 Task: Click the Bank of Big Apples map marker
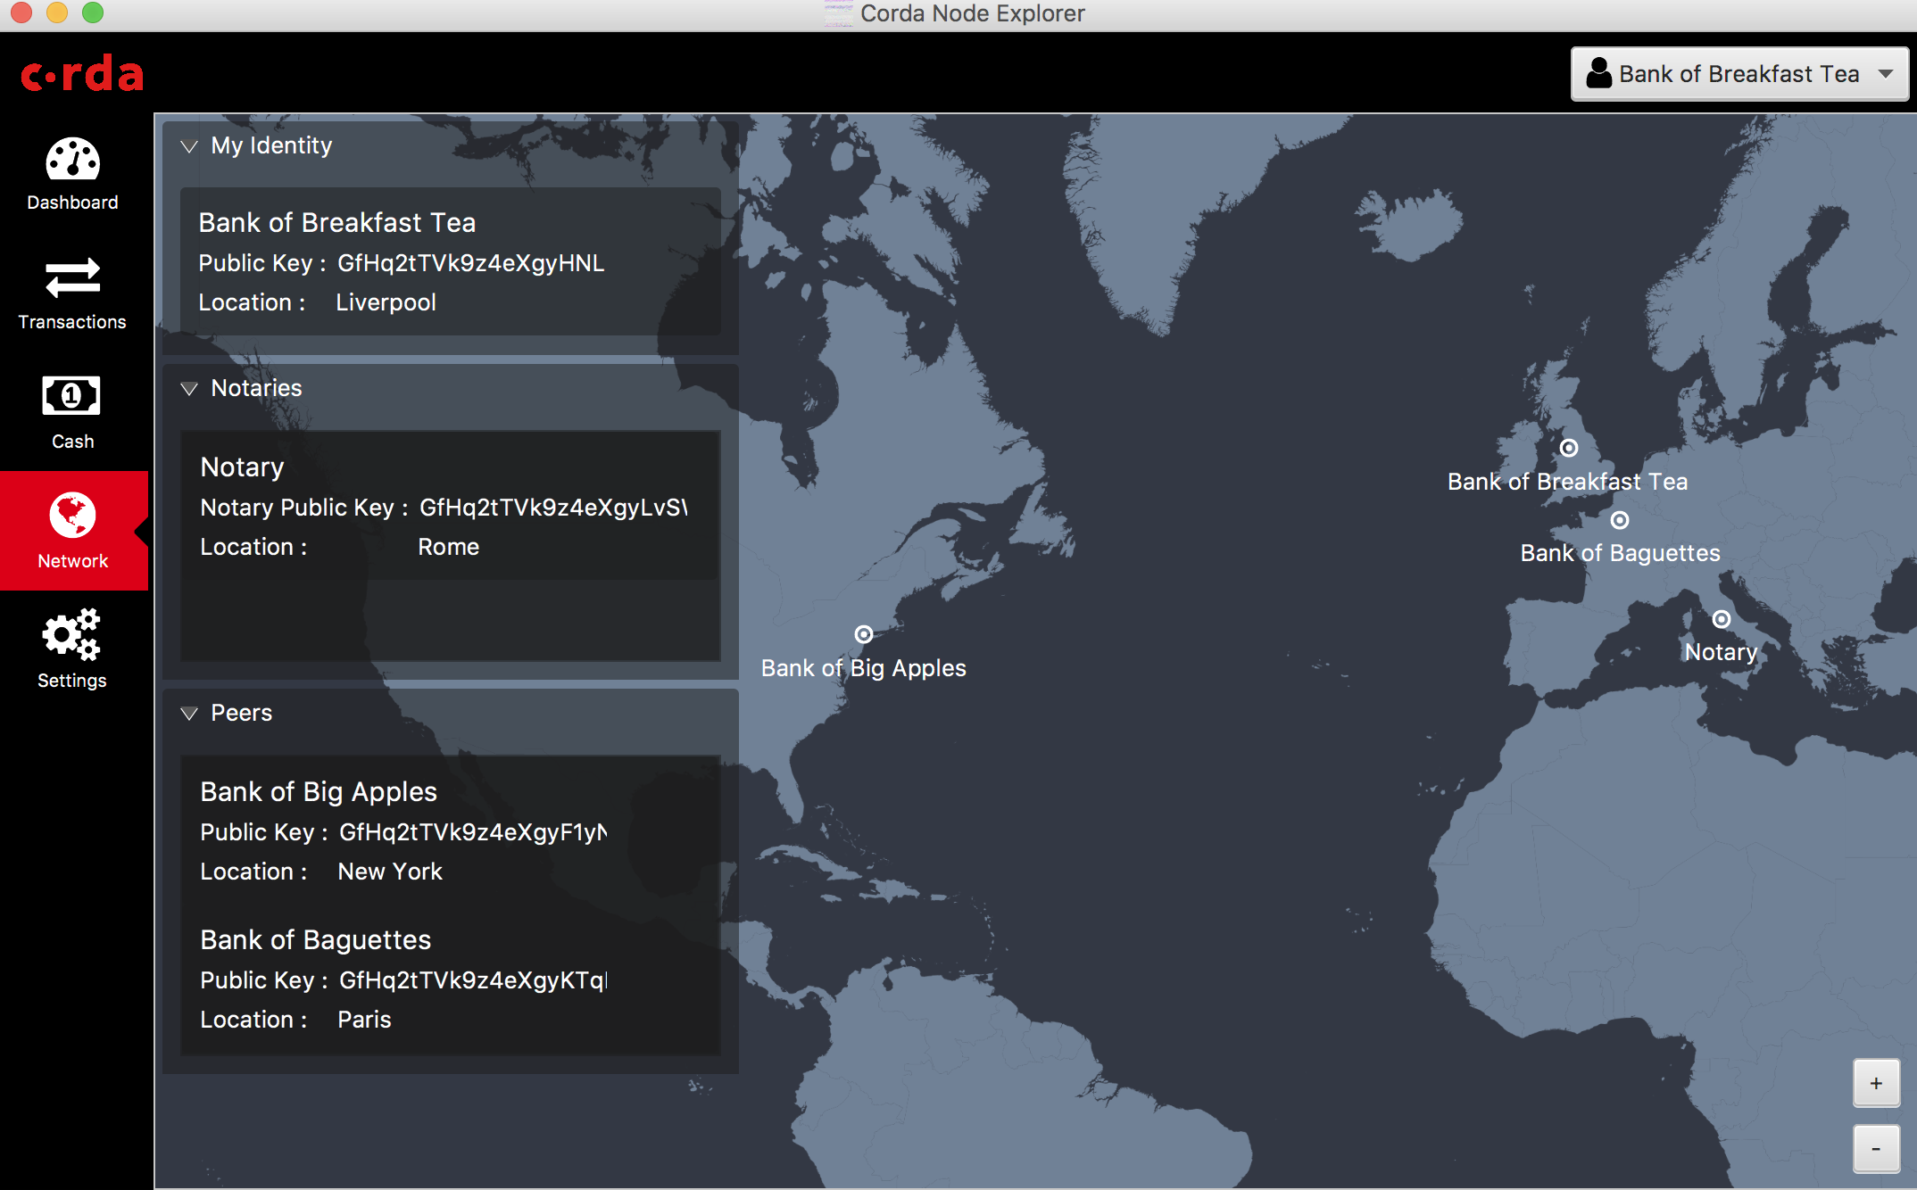pyautogui.click(x=863, y=634)
